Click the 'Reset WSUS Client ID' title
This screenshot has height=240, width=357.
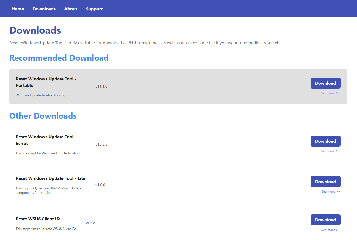tap(38, 219)
